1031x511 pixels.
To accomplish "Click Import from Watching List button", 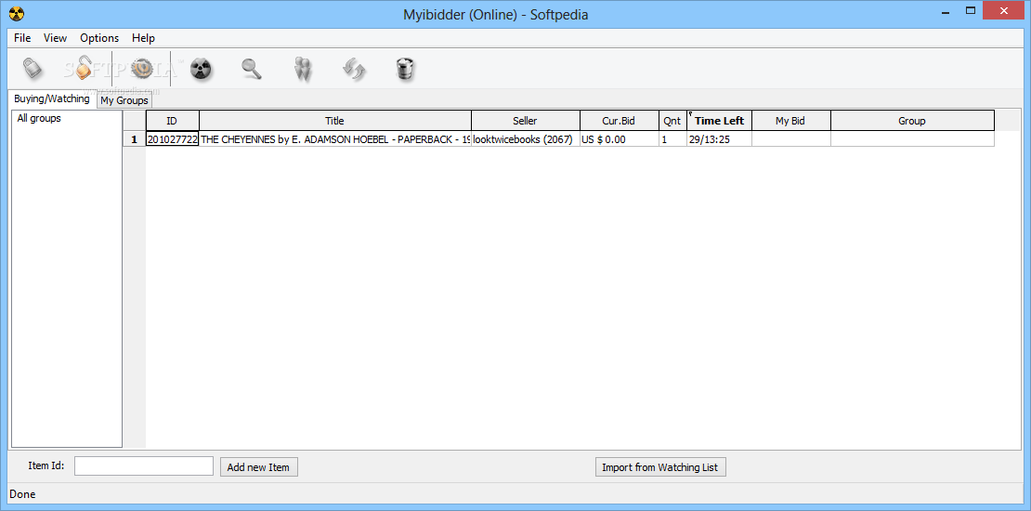I will (x=660, y=467).
